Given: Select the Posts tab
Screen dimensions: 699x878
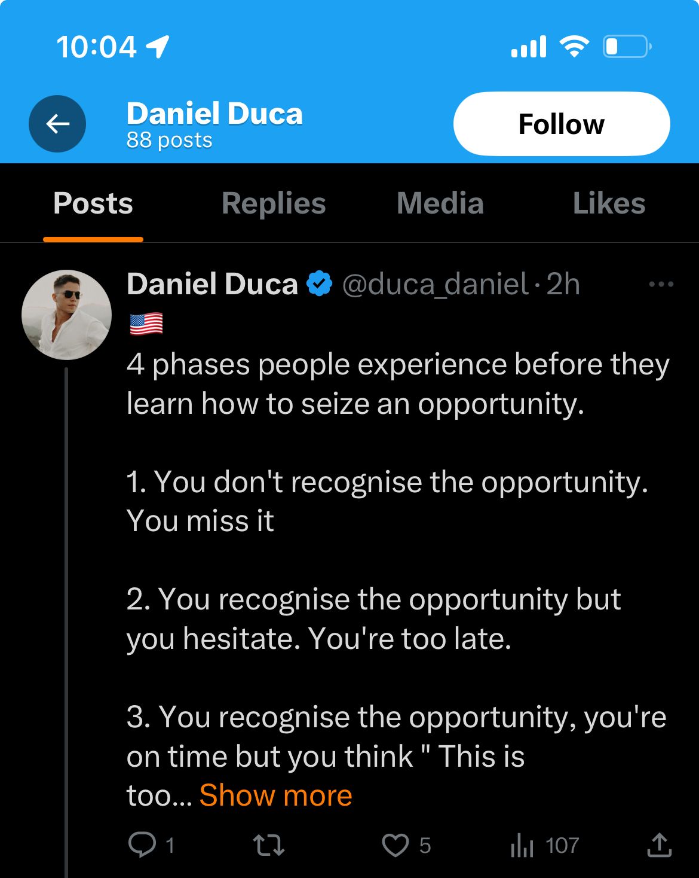Looking at the screenshot, I should click(93, 203).
